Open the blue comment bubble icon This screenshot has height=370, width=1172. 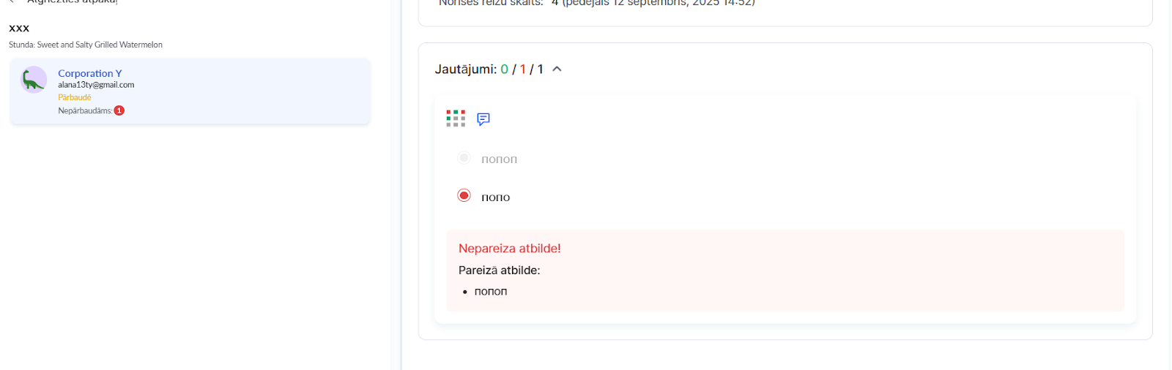click(483, 119)
